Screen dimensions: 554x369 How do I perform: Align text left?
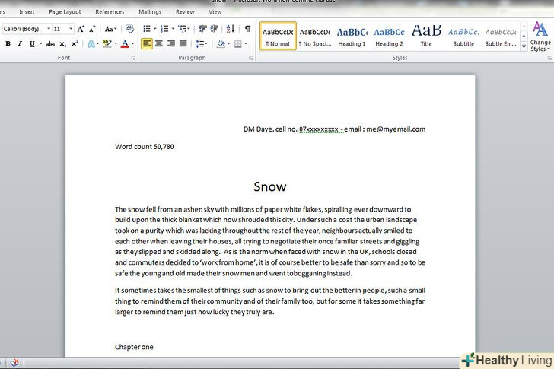pyautogui.click(x=147, y=44)
